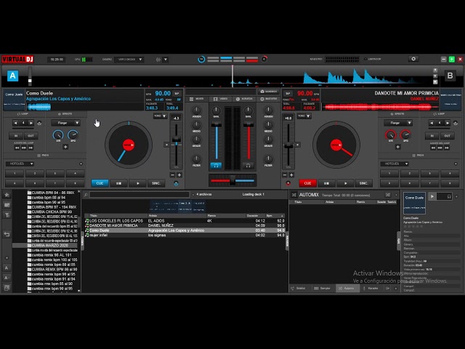Screen dimensions: 465x349
Task: Click pitch plus button on deck A
Action: (x=179, y=175)
